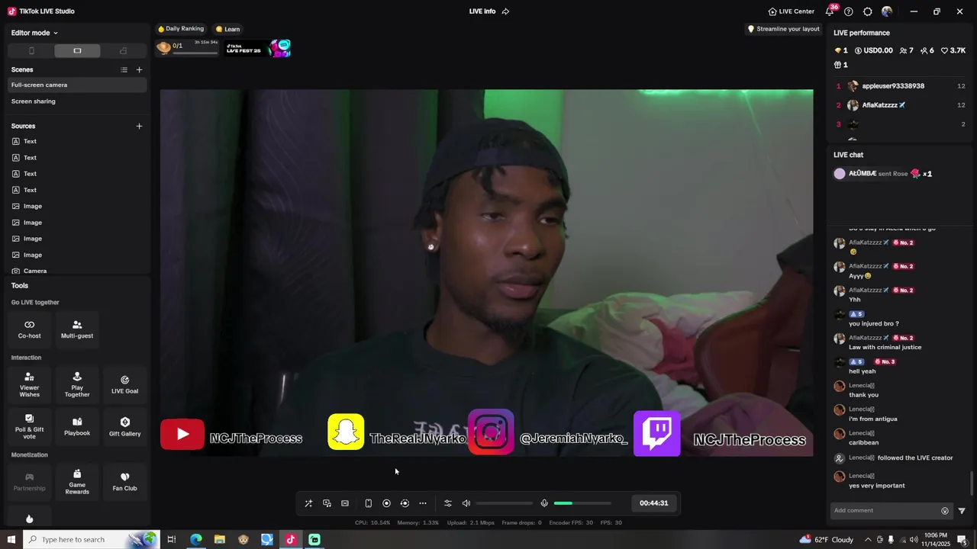Select the Full-screen camera scene

click(x=76, y=85)
